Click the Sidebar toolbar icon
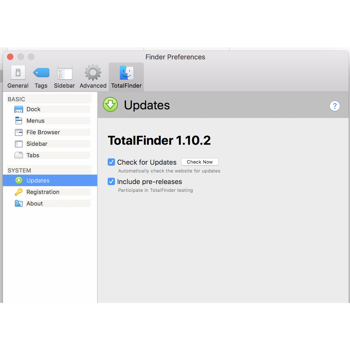The image size is (350, 350). (x=65, y=73)
